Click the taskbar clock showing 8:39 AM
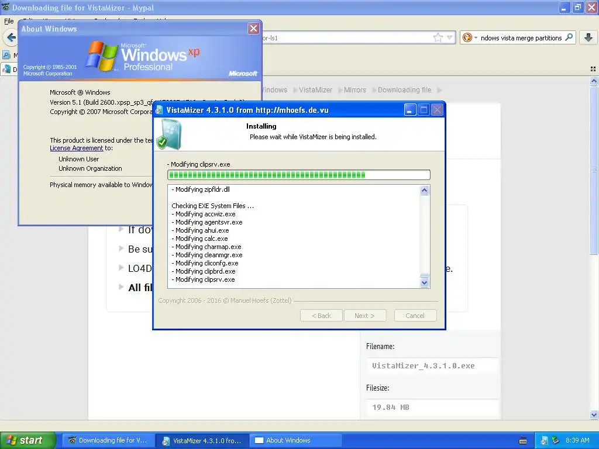This screenshot has height=449, width=599. coord(577,440)
